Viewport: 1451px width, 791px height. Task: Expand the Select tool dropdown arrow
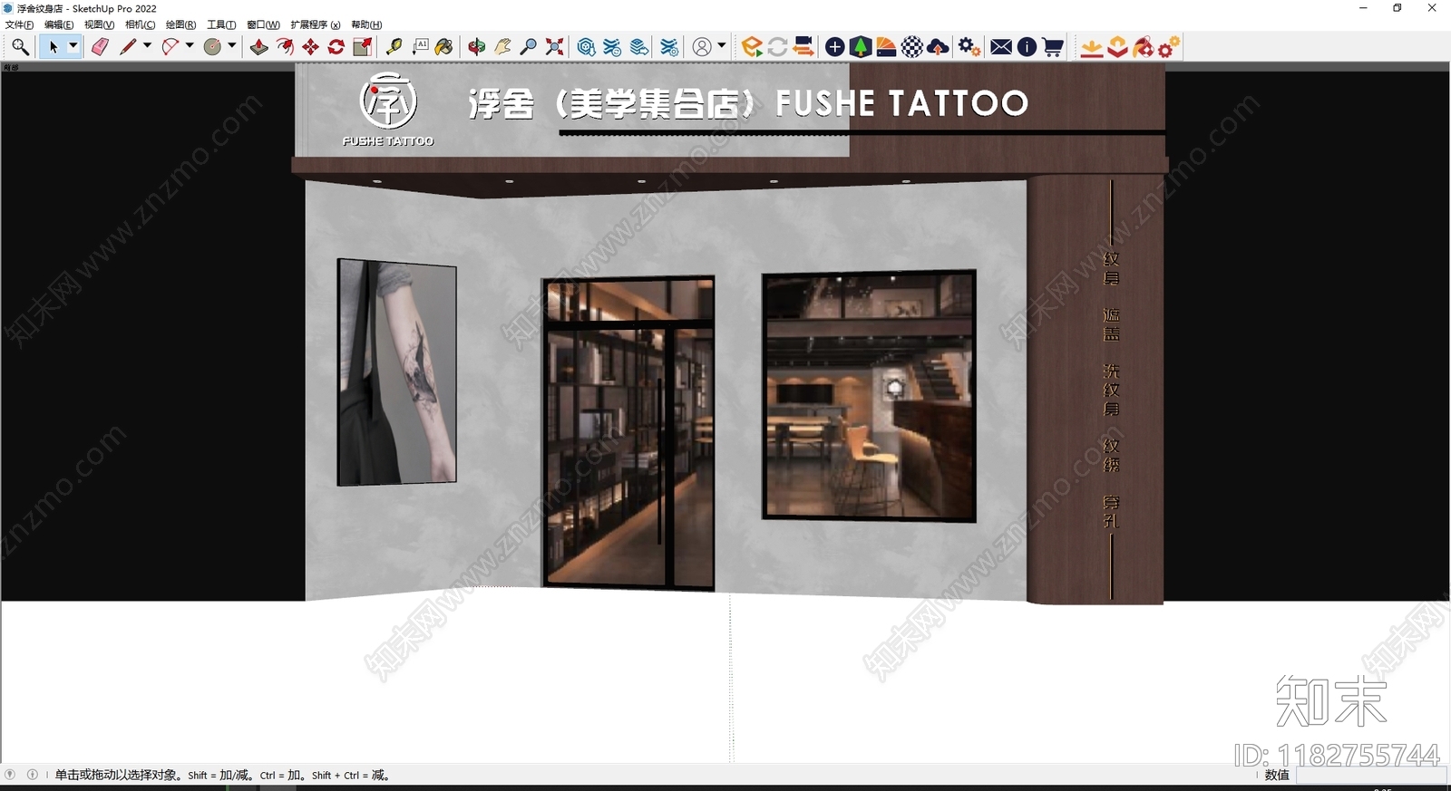pyautogui.click(x=73, y=46)
